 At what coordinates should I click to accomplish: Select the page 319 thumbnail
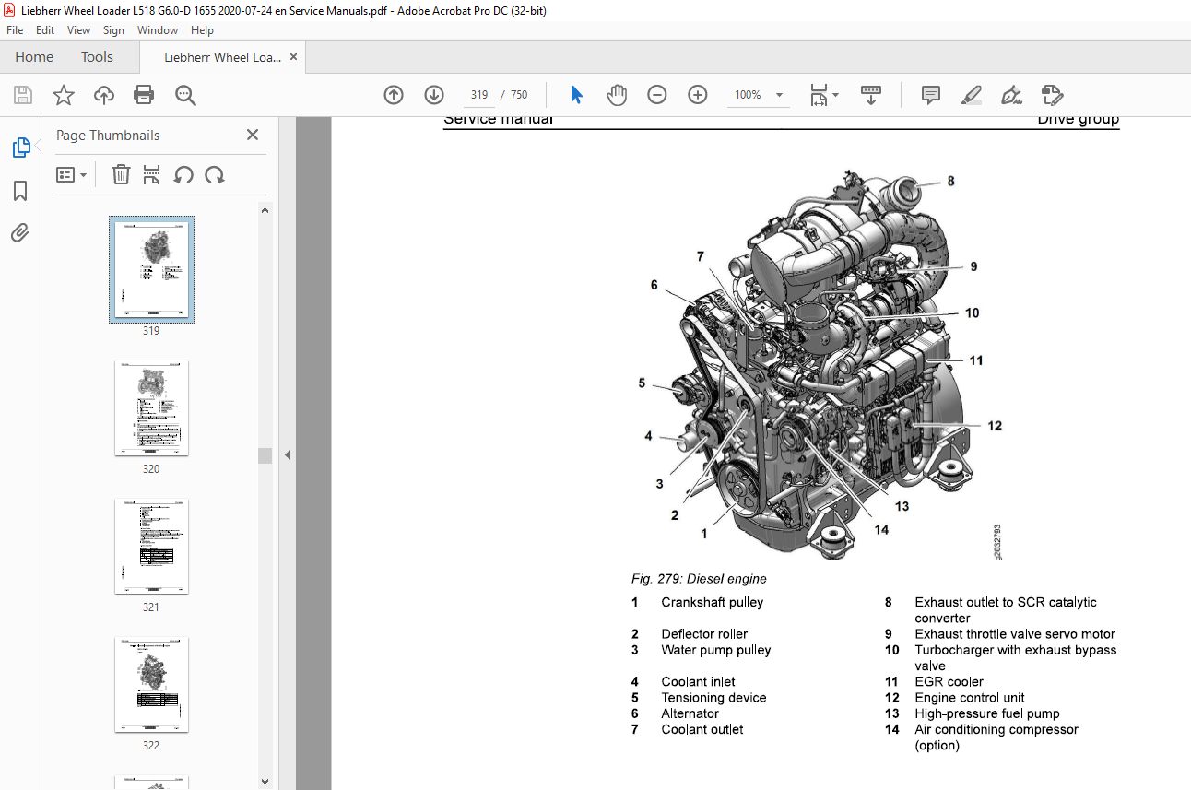click(x=151, y=270)
